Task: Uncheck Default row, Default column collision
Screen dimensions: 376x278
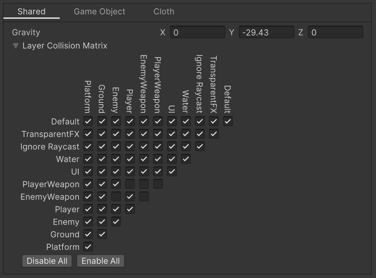Action: click(x=228, y=122)
